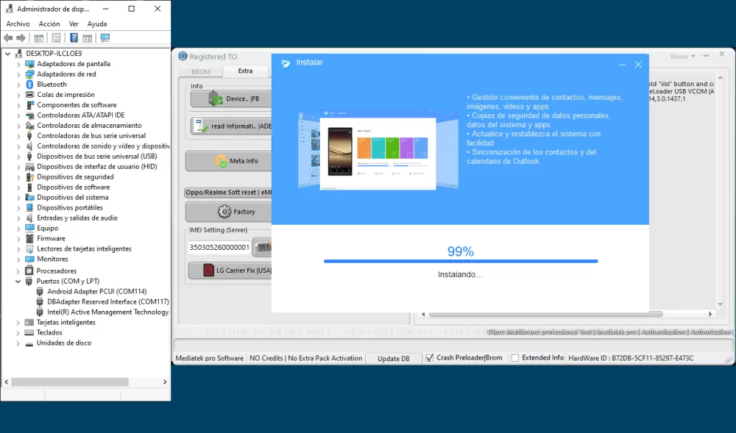Click the Procesadores category icon
736x433 pixels.
(29, 271)
